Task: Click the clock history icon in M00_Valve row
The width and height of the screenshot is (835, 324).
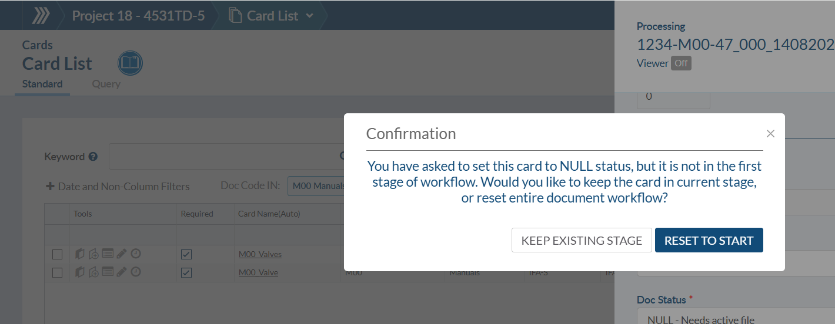Action: (x=136, y=272)
